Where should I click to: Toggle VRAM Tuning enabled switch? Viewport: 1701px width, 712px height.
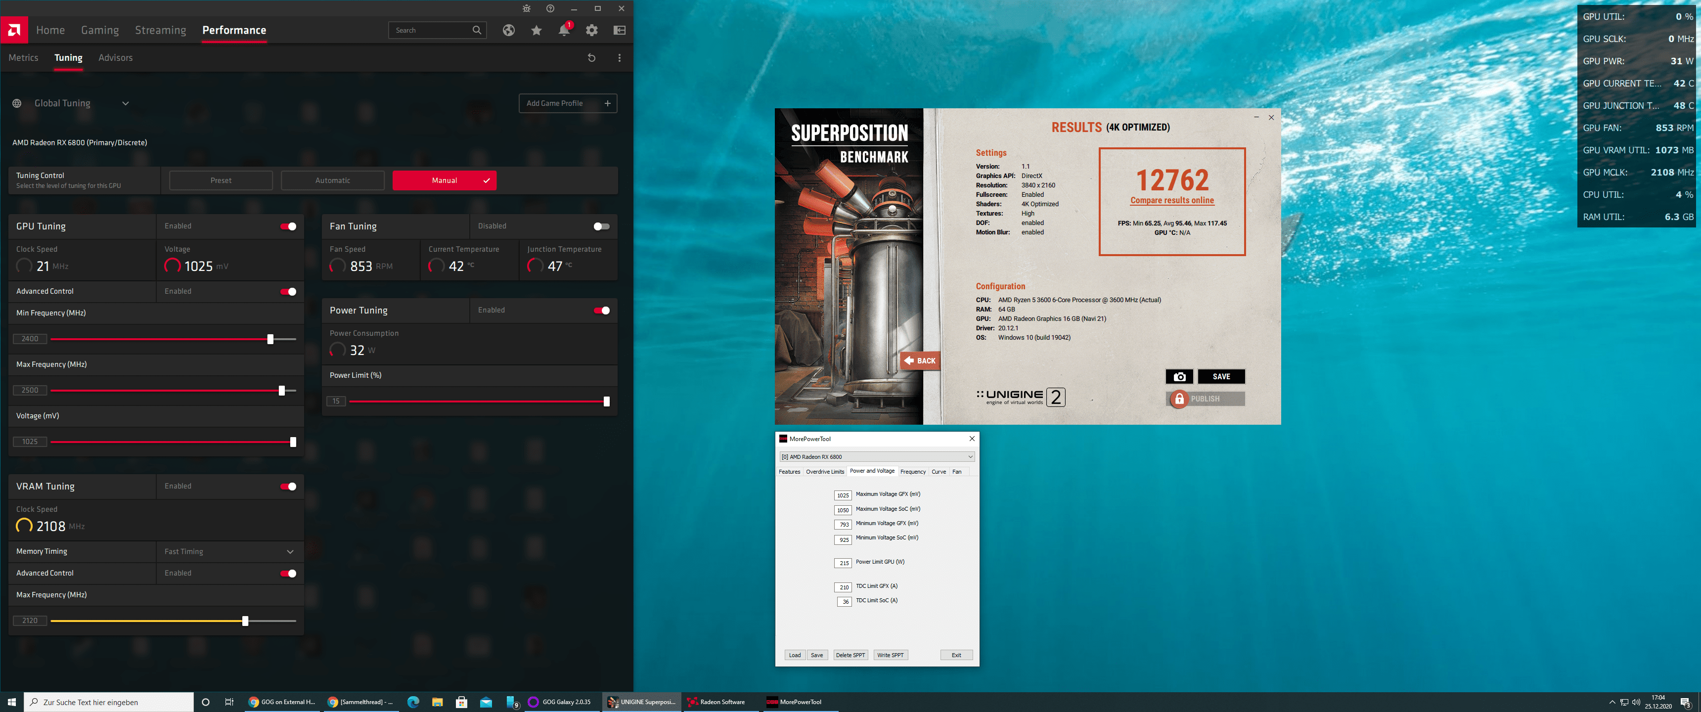click(289, 487)
